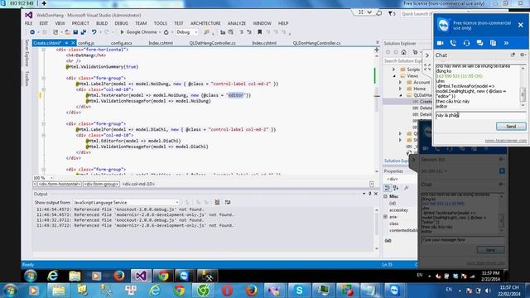The height and width of the screenshot is (298, 530).
Task: Open the DEBUG menu
Action: coord(122,23)
